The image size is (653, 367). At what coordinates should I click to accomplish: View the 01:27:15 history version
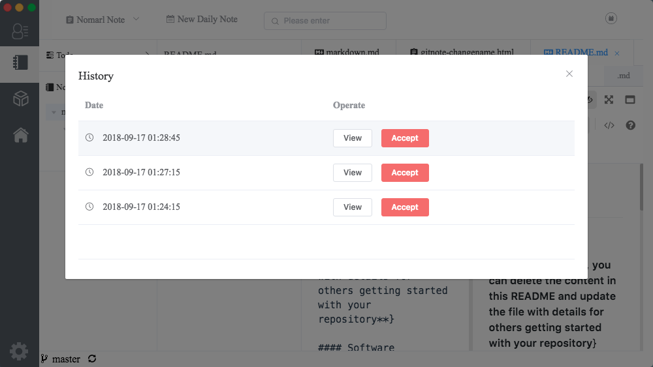352,173
